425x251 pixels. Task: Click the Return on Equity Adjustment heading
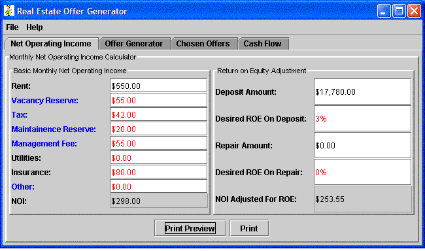pyautogui.click(x=262, y=71)
